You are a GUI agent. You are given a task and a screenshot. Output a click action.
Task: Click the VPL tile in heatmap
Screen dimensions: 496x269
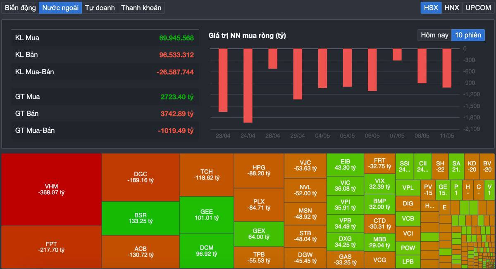coord(408,188)
